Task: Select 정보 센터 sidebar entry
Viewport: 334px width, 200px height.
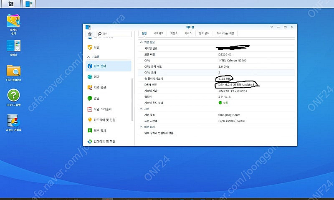Action: coord(109,66)
